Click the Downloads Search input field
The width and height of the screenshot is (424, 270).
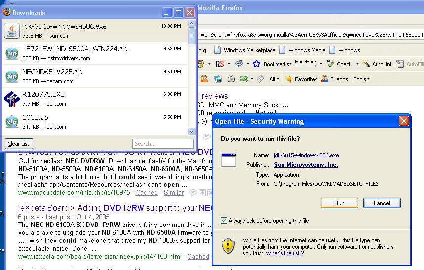(x=163, y=144)
